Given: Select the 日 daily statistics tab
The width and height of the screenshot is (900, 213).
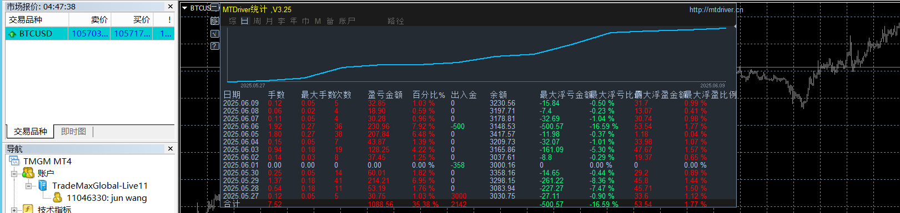Looking at the screenshot, I should tap(245, 21).
